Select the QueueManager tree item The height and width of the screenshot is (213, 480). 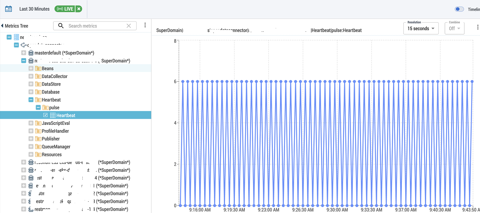coord(56,147)
